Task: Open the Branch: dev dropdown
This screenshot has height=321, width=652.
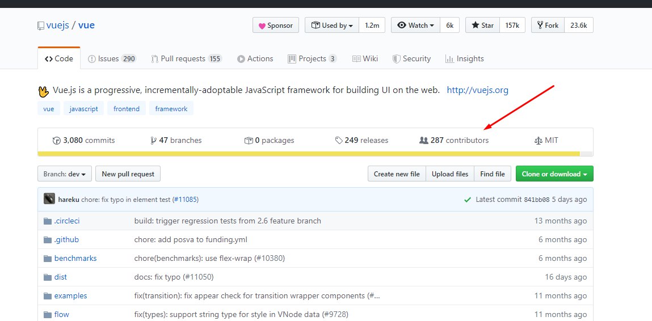Action: (65, 174)
